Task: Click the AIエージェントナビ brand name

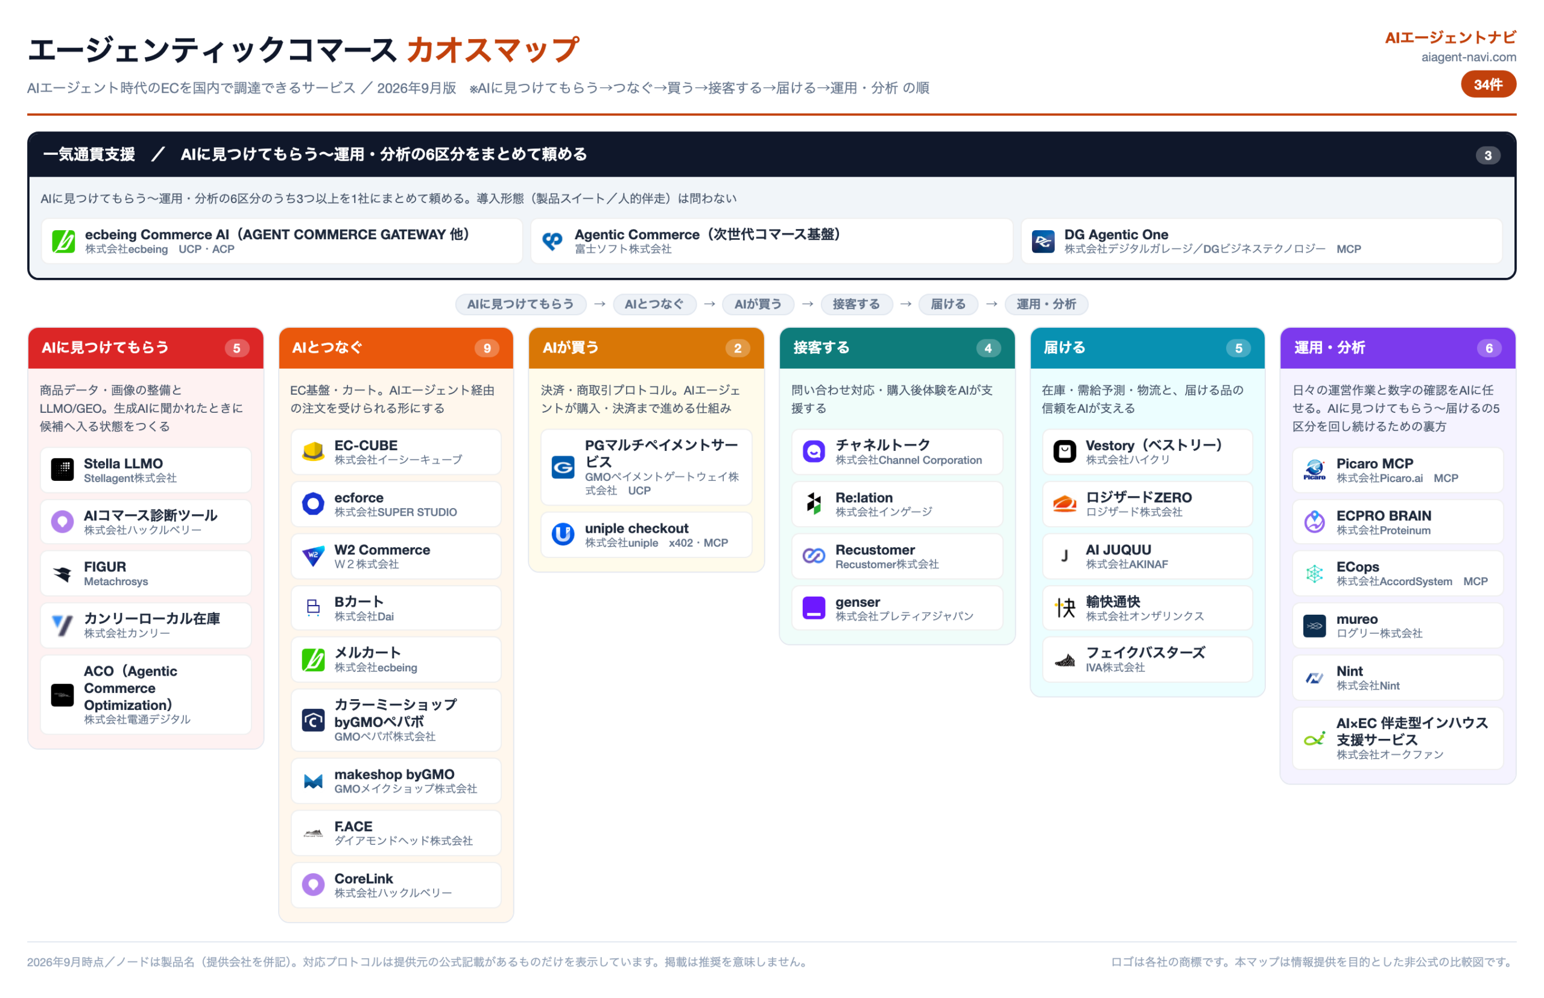Action: point(1450,37)
